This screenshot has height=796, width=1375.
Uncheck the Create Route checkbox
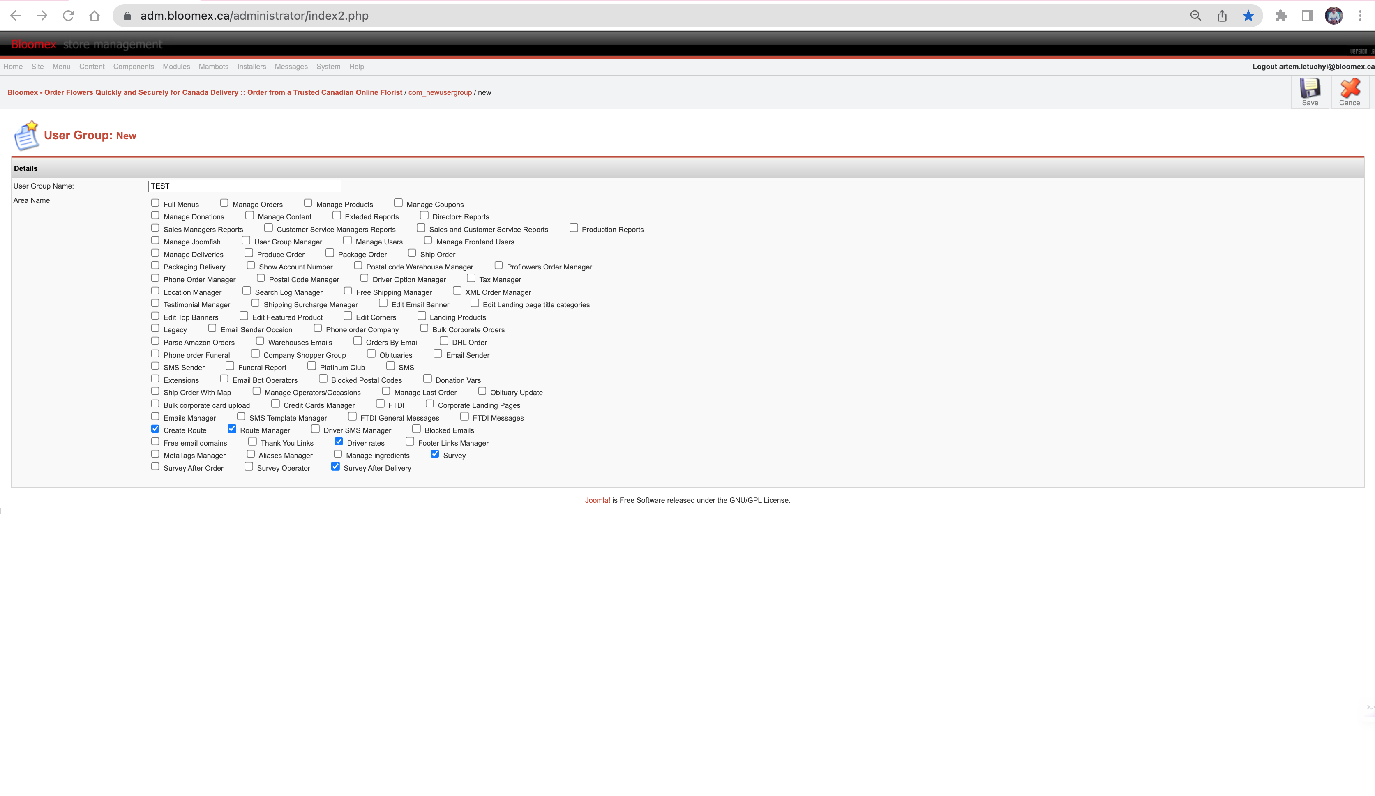(155, 428)
